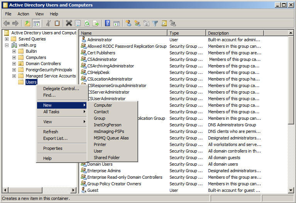Click the list vertical scrollbar down arrow
Screen dimensions: 296x203
(291, 190)
